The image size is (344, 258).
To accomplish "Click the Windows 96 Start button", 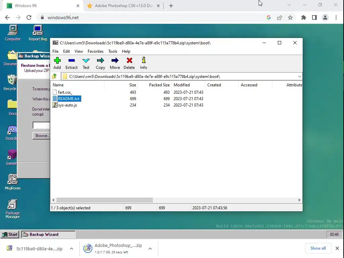I will pos(10,234).
